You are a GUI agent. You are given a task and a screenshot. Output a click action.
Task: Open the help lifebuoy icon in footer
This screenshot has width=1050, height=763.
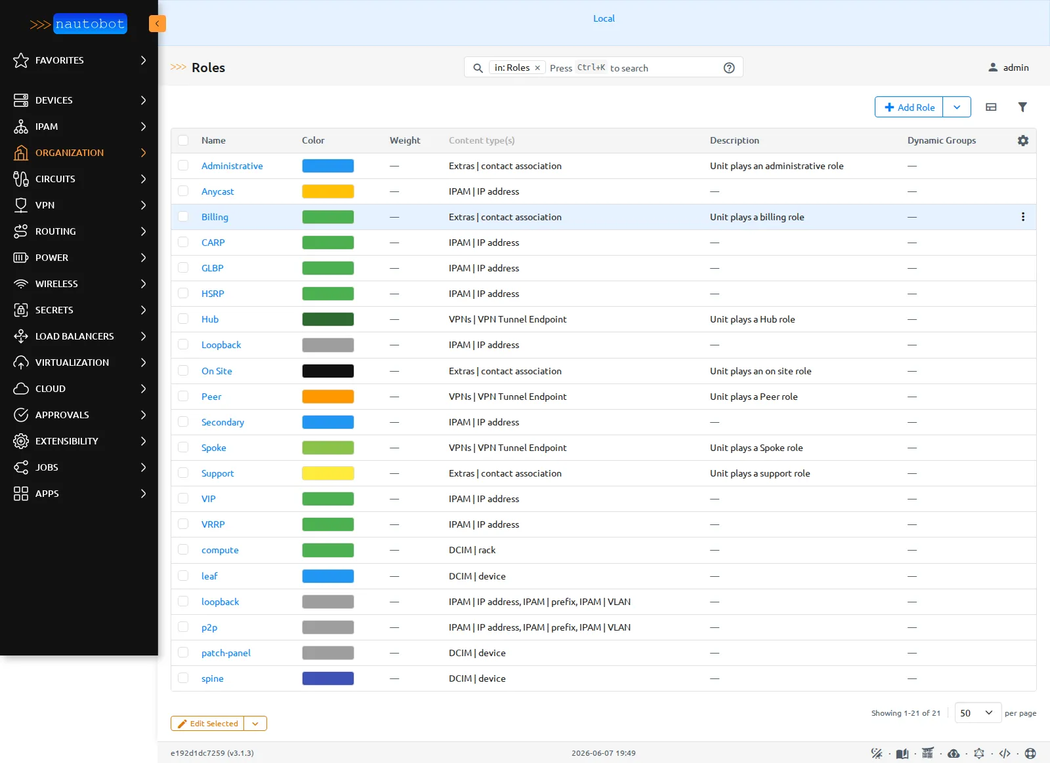pos(1030,753)
